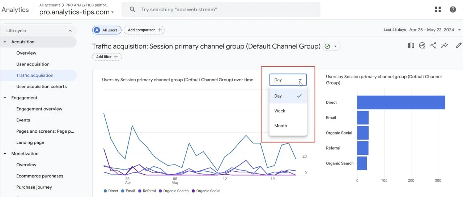This screenshot has width=463, height=197.
Task: Click the Direct bar in bar chart
Action: coord(401,102)
